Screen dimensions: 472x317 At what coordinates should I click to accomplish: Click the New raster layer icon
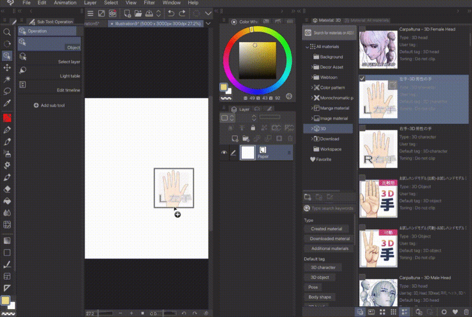click(235, 138)
